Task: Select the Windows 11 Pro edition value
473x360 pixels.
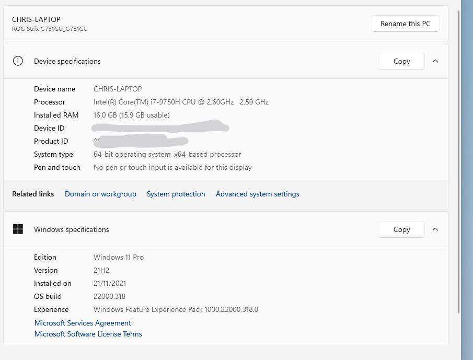Action: tap(119, 257)
